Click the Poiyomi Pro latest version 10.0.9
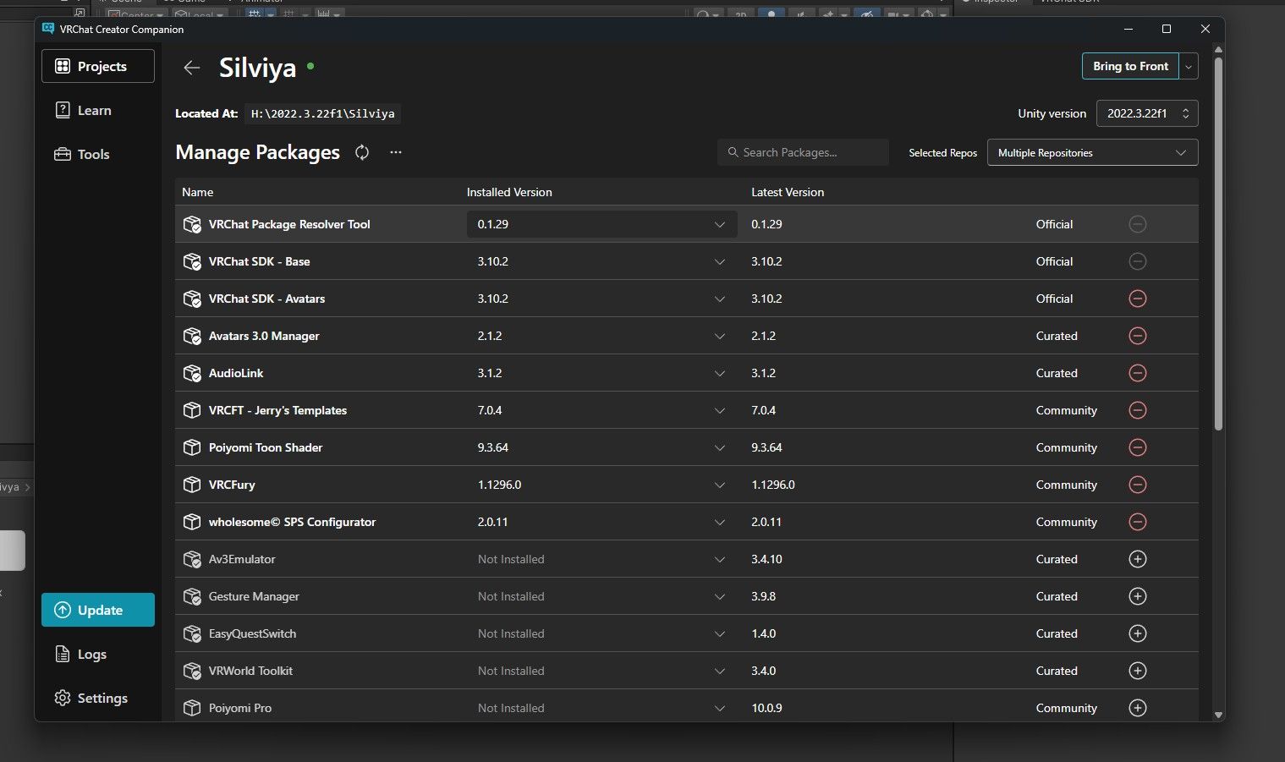The width and height of the screenshot is (1285, 762). click(766, 708)
